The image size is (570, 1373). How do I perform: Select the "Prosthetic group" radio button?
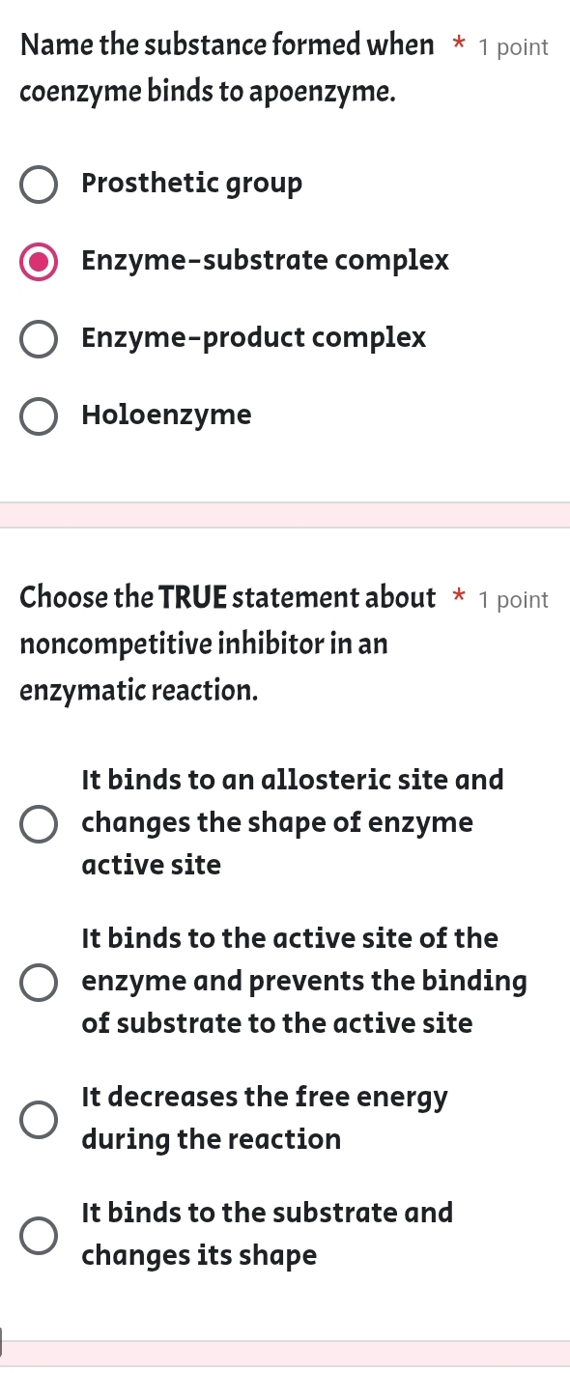pos(38,185)
